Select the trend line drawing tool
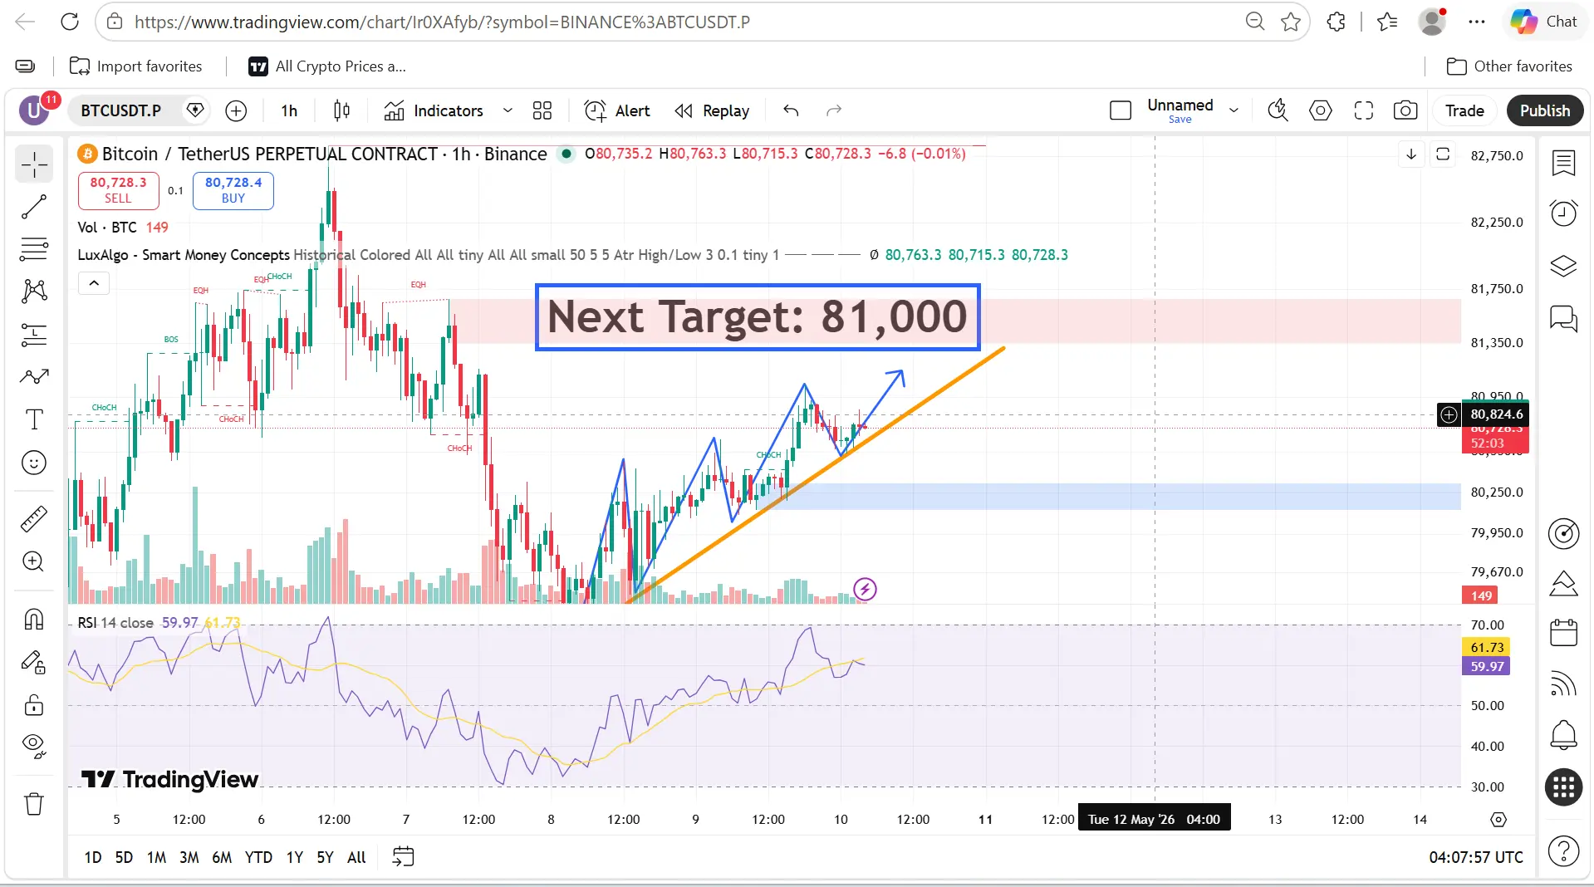The image size is (1594, 887). point(34,207)
